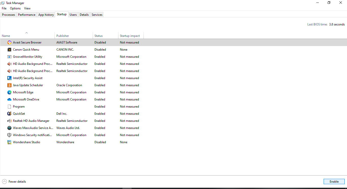
Task: Click the Not measured impact of QuickSet
Action: point(129,114)
